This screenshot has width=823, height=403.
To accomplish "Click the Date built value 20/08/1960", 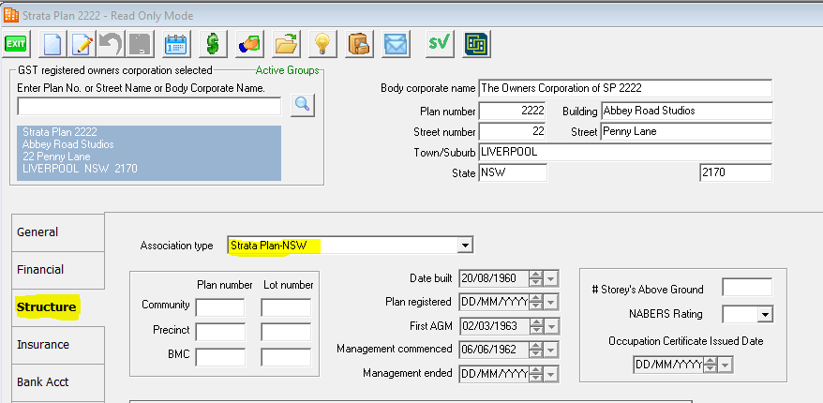I will [x=488, y=278].
